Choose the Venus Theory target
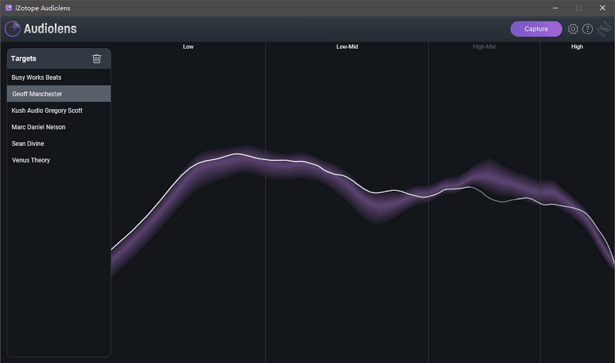This screenshot has height=363, width=615. tap(31, 160)
